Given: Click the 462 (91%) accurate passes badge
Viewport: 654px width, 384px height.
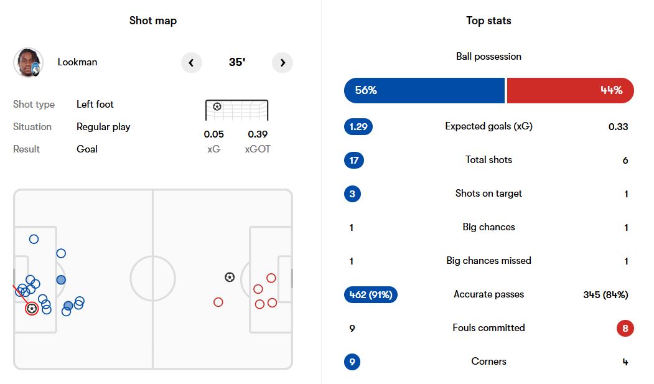Looking at the screenshot, I should point(370,294).
